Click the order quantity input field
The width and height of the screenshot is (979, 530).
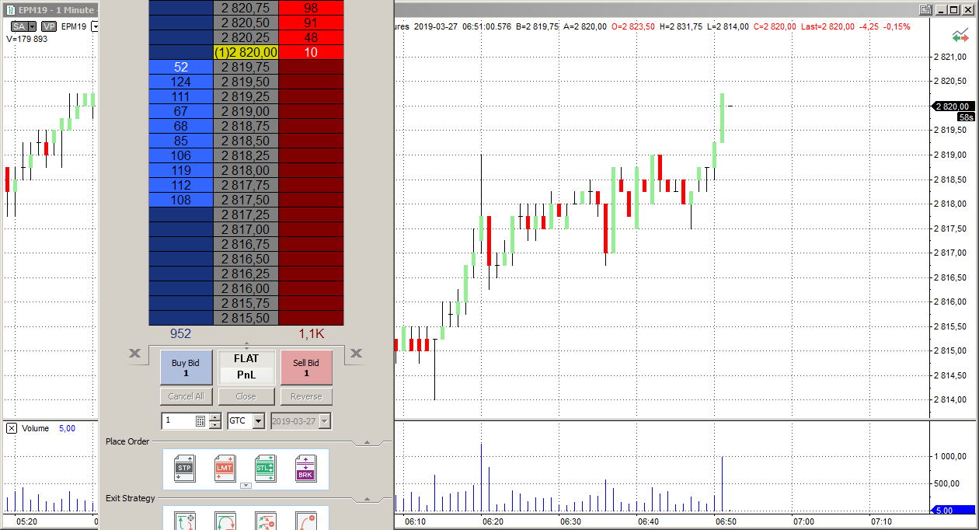(177, 421)
